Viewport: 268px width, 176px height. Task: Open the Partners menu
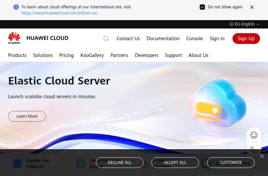pos(119,55)
